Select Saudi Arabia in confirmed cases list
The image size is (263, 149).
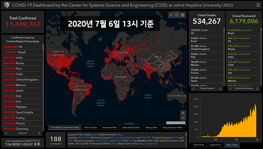22,112
